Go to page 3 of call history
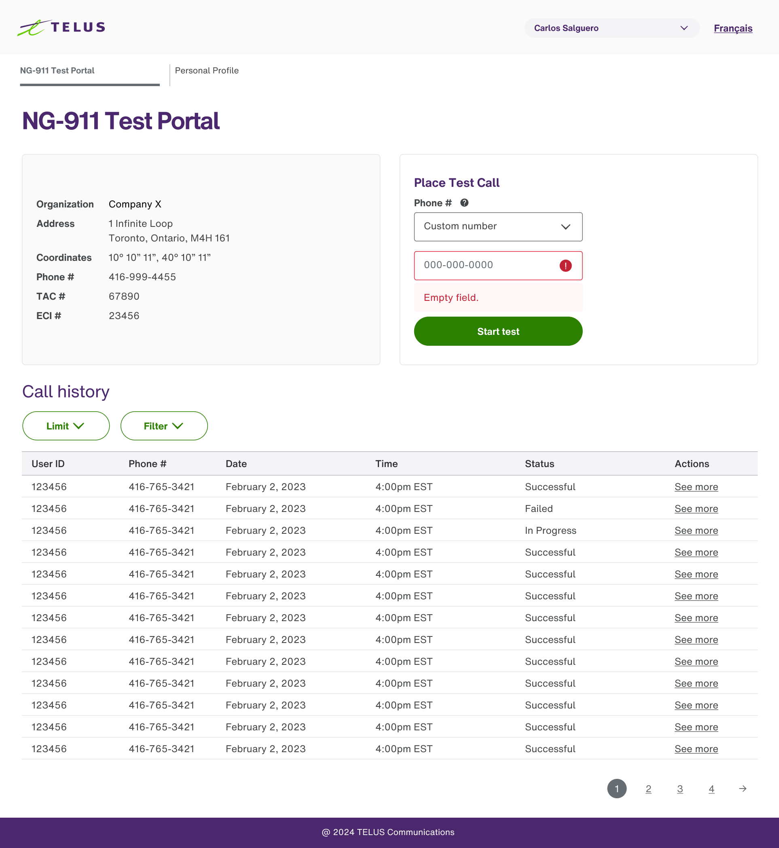The height and width of the screenshot is (848, 779). click(680, 789)
